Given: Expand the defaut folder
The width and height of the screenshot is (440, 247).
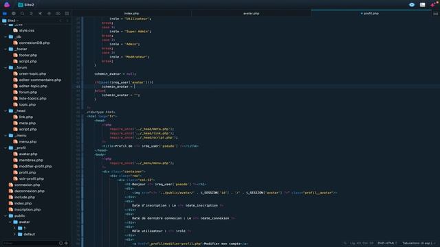Looking at the screenshot, I should [14, 234].
